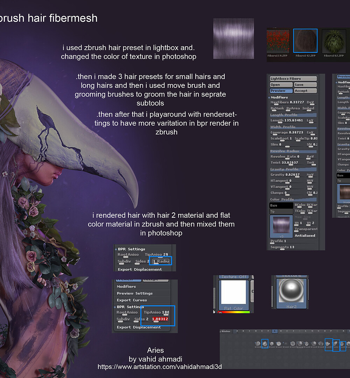The image size is (350, 378).
Task: Click the 1 Radius field in upper BPR panel
Action: click(161, 261)
